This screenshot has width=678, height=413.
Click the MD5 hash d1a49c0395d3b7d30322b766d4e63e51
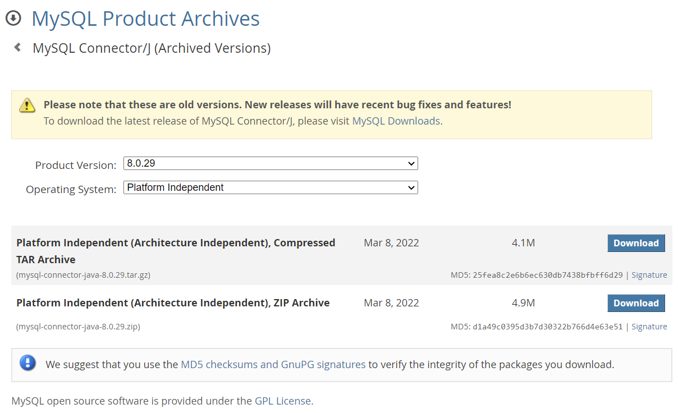click(548, 327)
